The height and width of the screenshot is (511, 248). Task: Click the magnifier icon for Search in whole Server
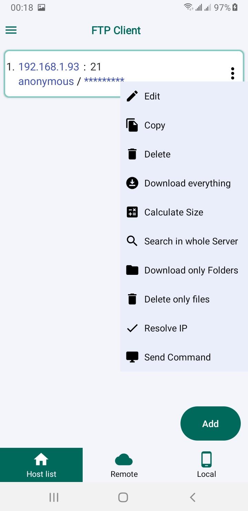(132, 241)
